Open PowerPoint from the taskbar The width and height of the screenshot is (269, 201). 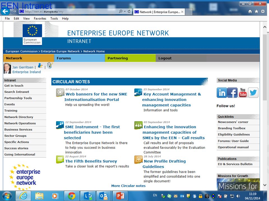[x=120, y=196]
